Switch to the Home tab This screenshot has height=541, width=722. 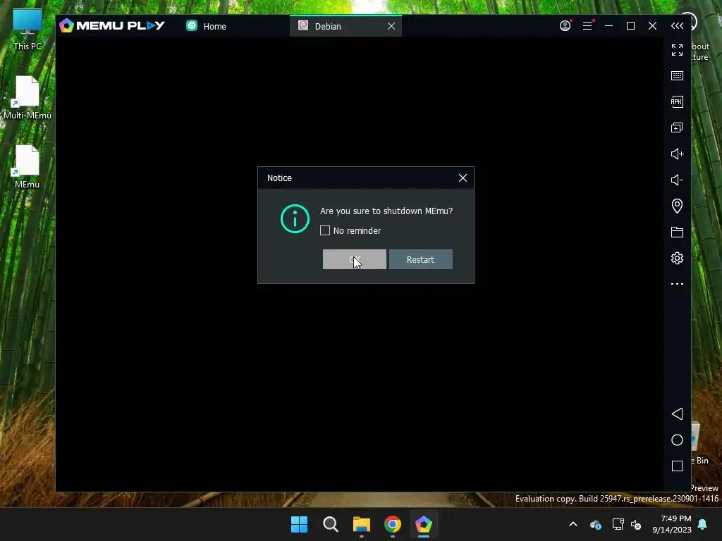207,26
